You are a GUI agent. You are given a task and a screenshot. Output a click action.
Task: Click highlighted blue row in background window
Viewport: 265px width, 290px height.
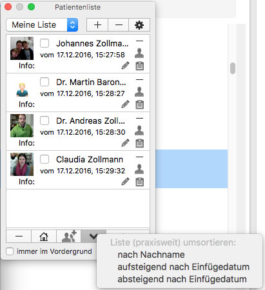coord(191,169)
